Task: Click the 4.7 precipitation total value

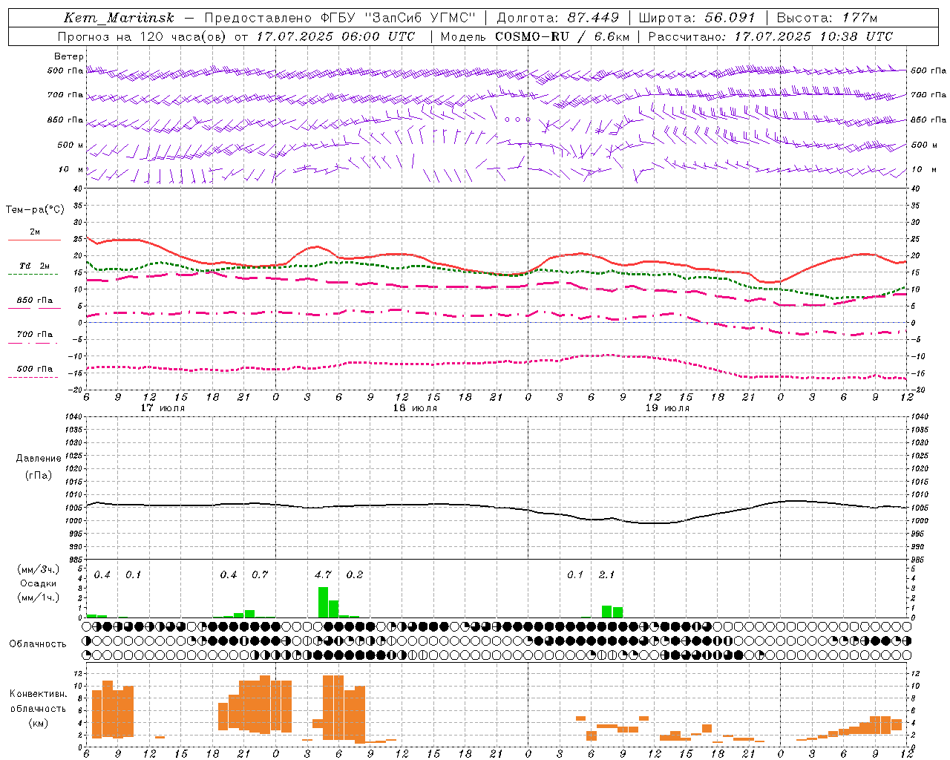Action: click(x=323, y=574)
